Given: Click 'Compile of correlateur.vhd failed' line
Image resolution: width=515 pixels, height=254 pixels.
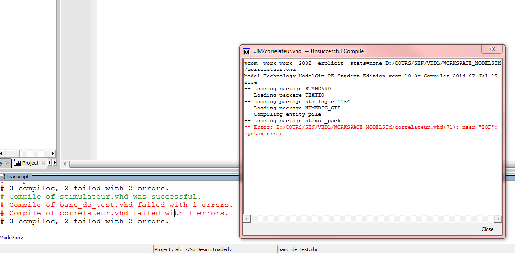Looking at the screenshot, I should click(114, 213).
